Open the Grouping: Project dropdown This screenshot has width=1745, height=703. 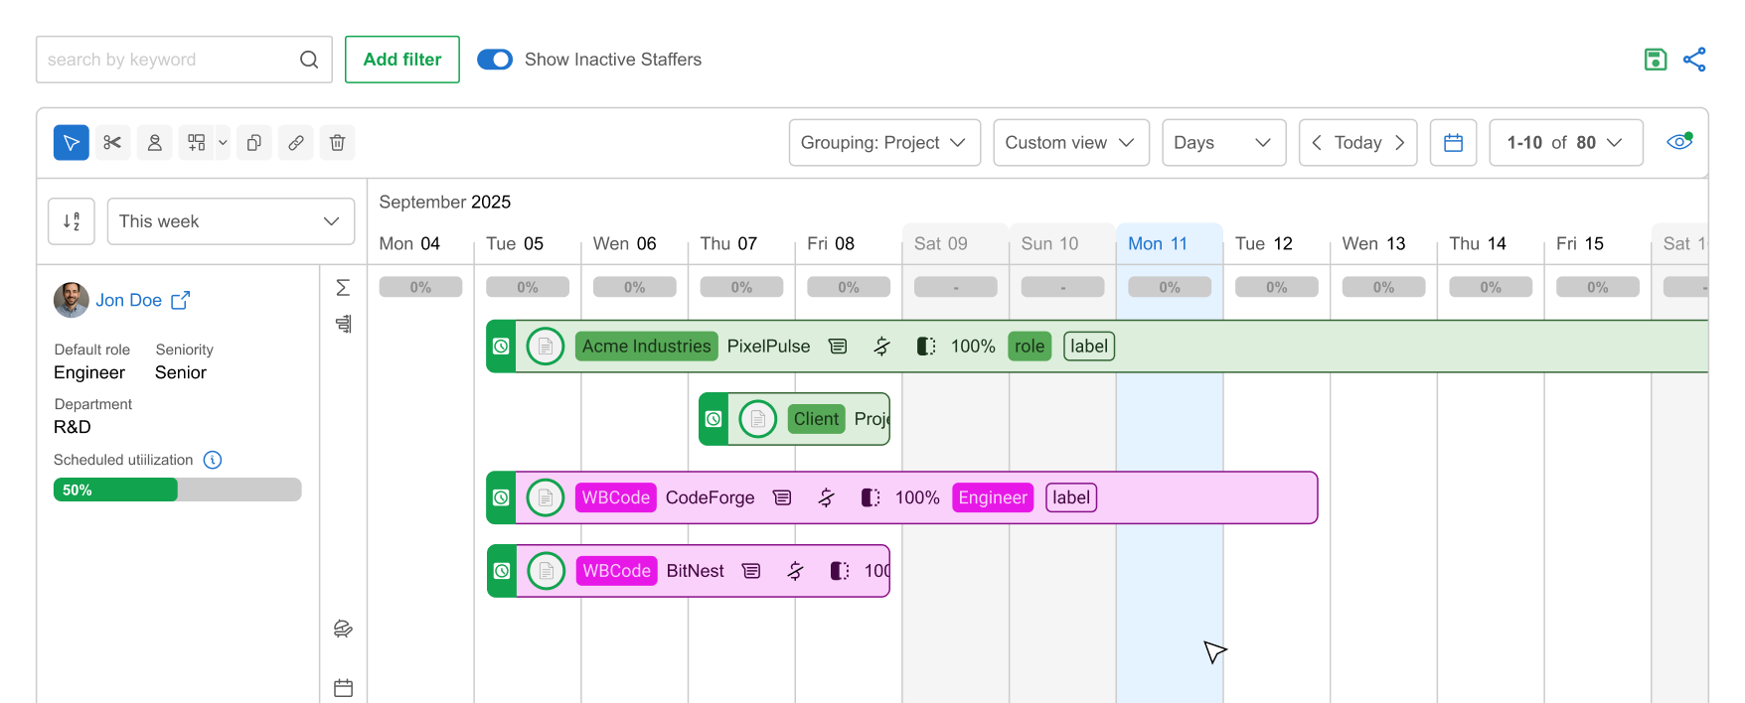(x=884, y=143)
